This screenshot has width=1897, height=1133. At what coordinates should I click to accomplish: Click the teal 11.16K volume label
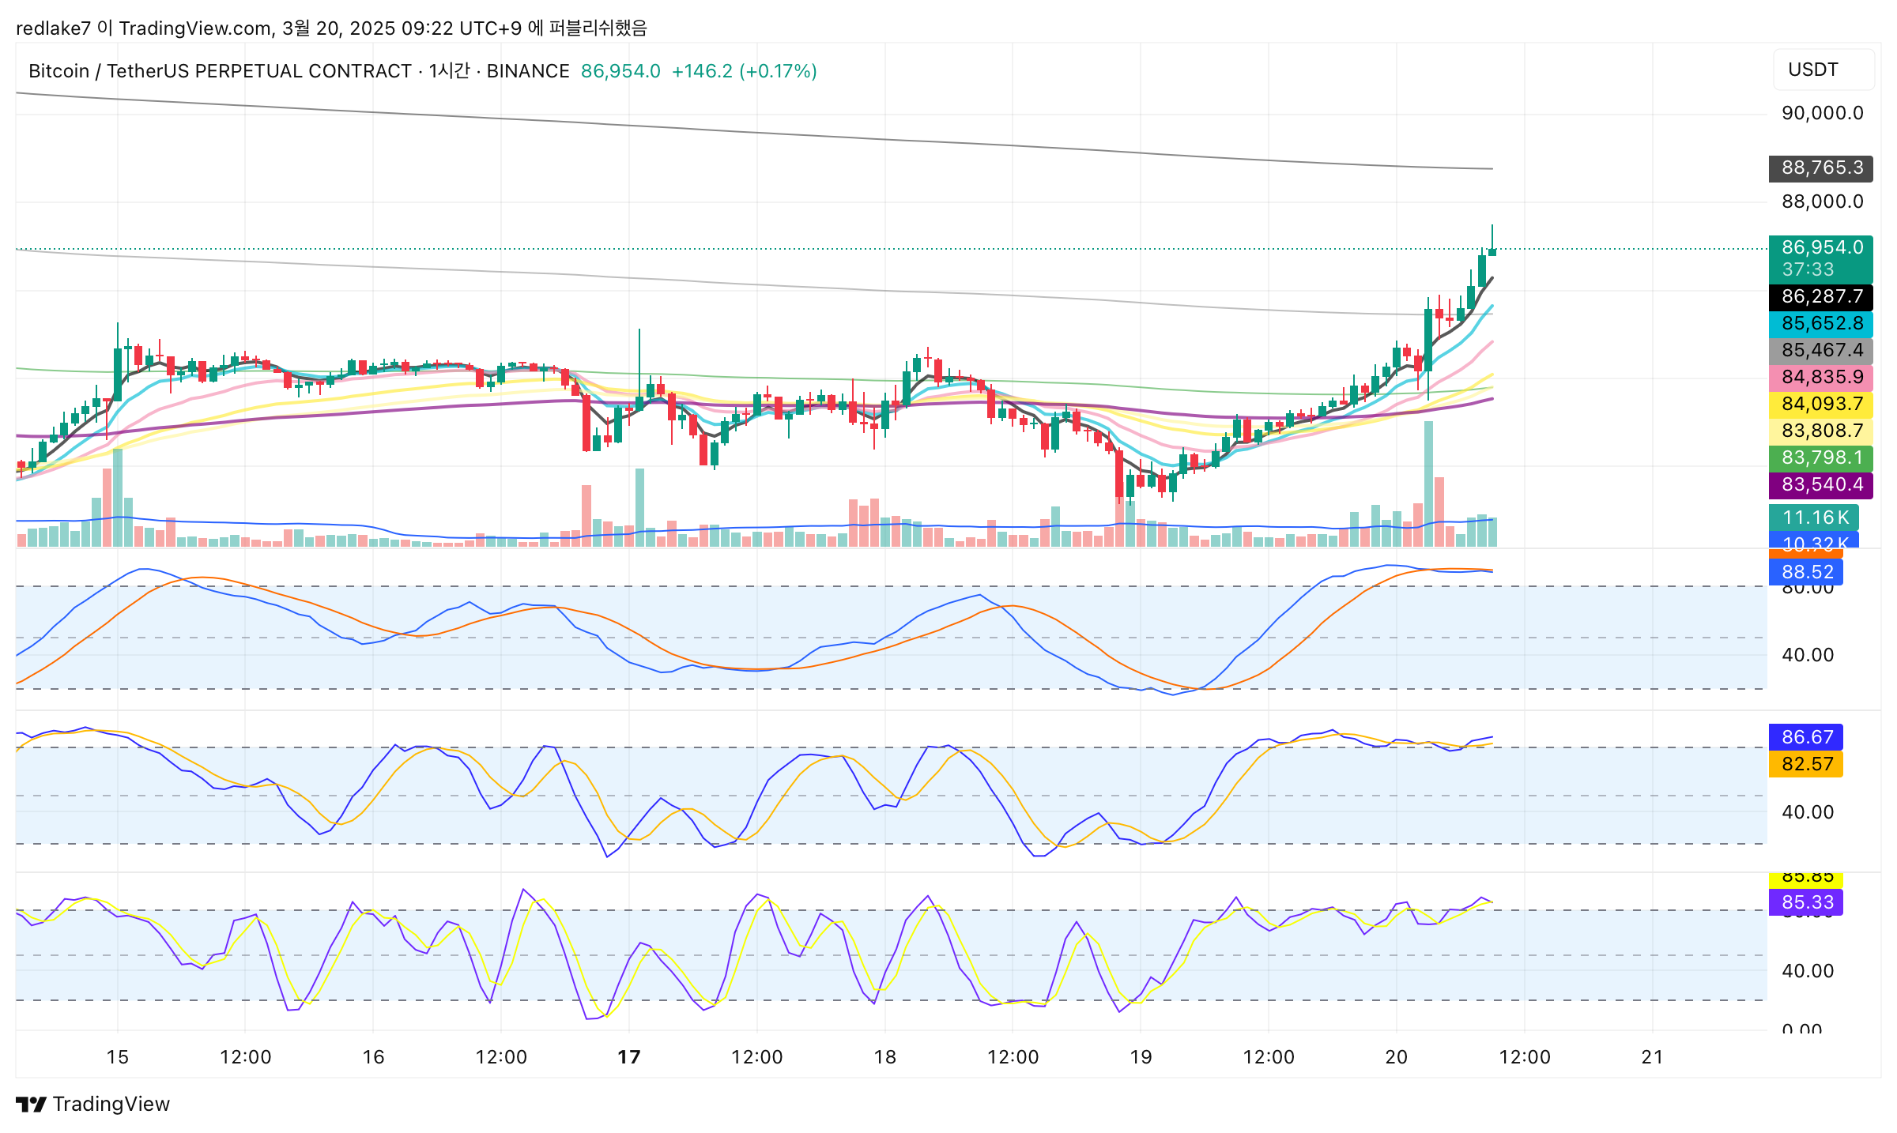click(1815, 518)
